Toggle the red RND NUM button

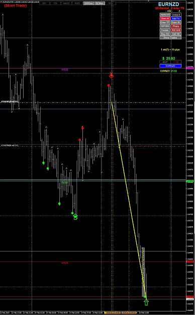[176, 30]
